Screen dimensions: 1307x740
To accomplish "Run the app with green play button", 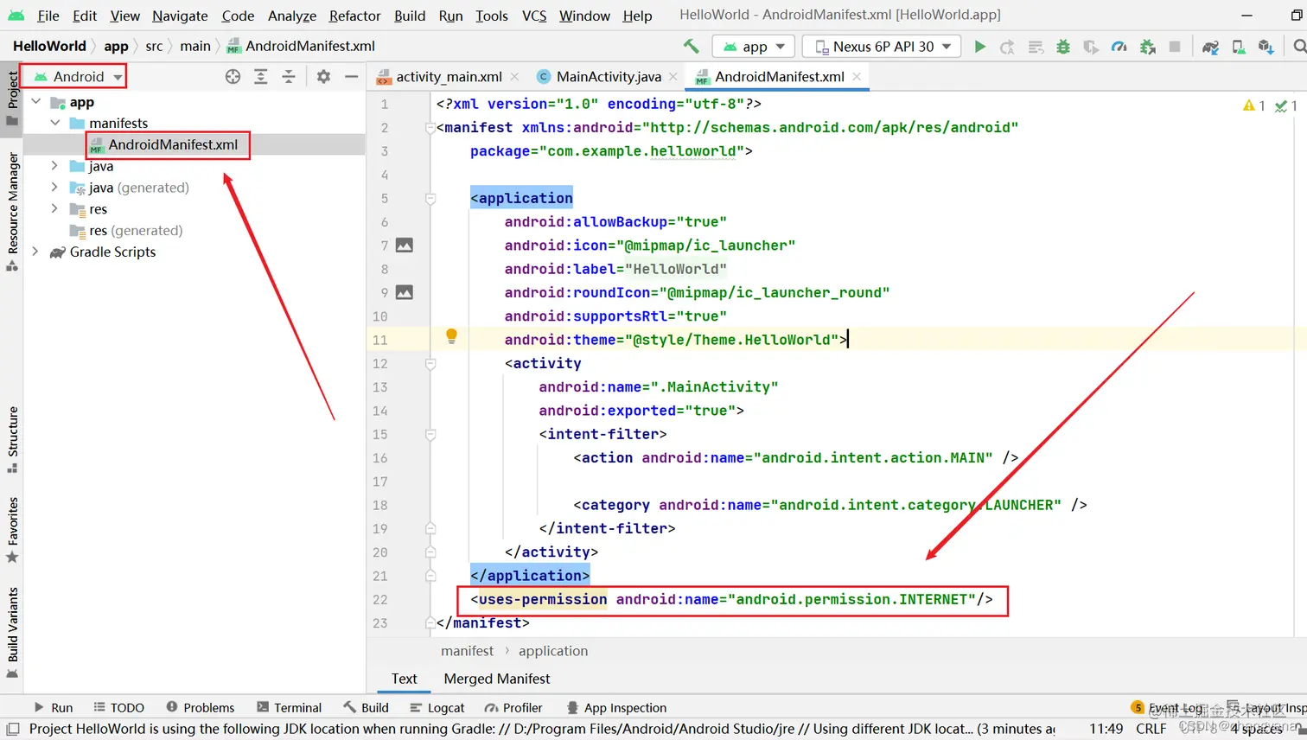I will tap(979, 47).
